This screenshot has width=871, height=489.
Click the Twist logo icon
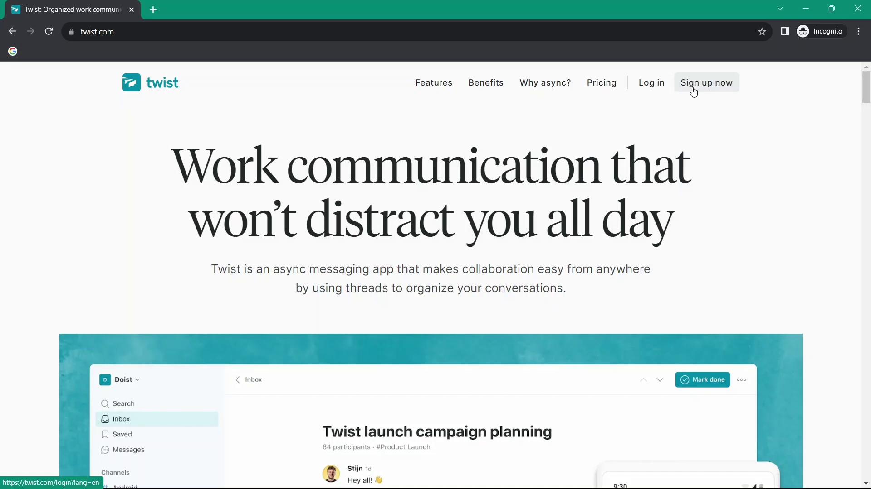[x=130, y=83]
